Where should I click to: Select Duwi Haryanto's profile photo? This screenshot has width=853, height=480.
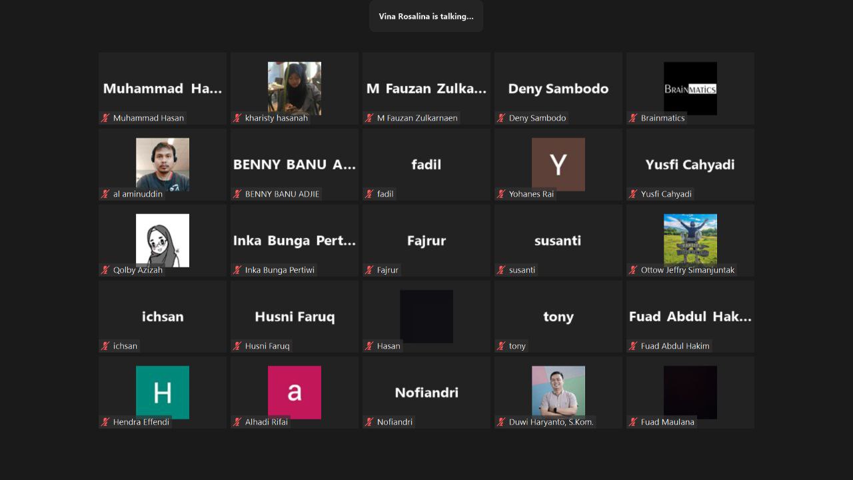point(558,391)
